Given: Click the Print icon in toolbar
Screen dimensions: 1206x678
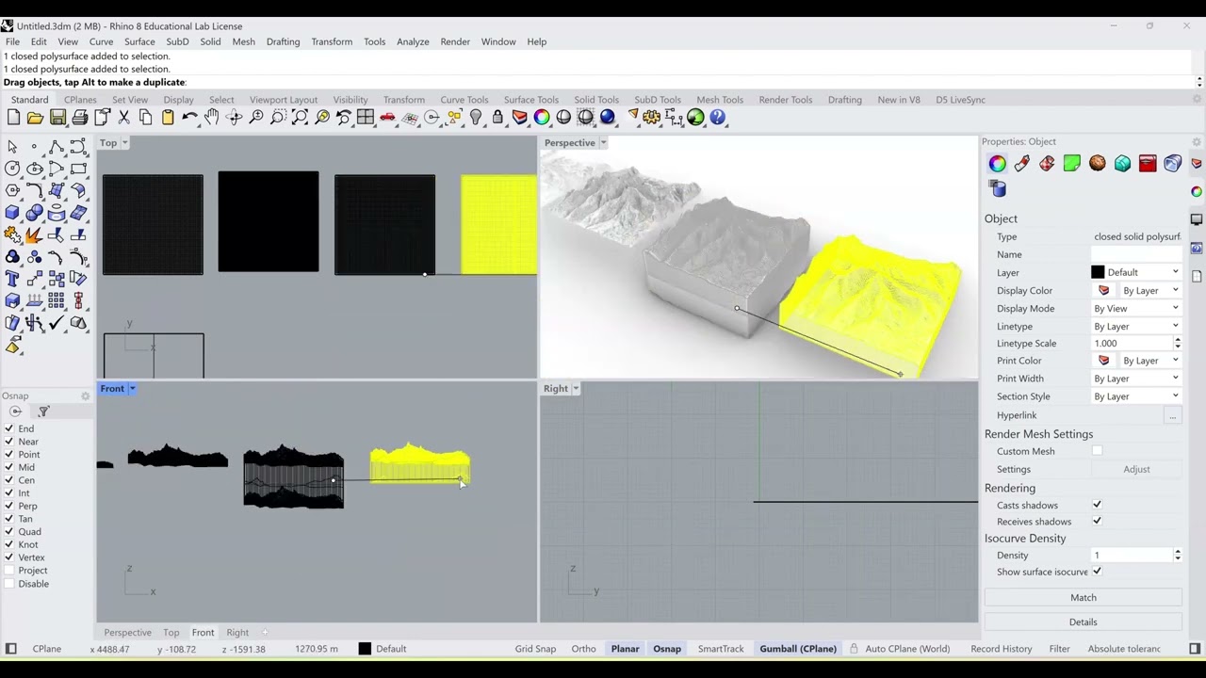Looking at the screenshot, I should [80, 118].
